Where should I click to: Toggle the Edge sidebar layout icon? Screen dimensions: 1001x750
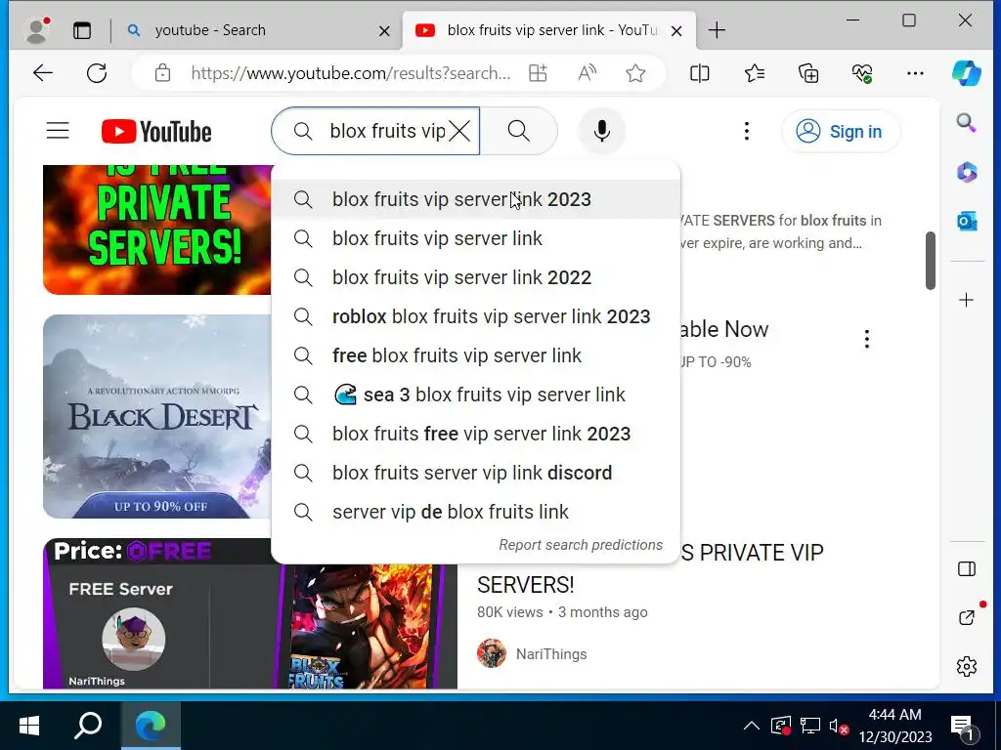click(x=967, y=569)
